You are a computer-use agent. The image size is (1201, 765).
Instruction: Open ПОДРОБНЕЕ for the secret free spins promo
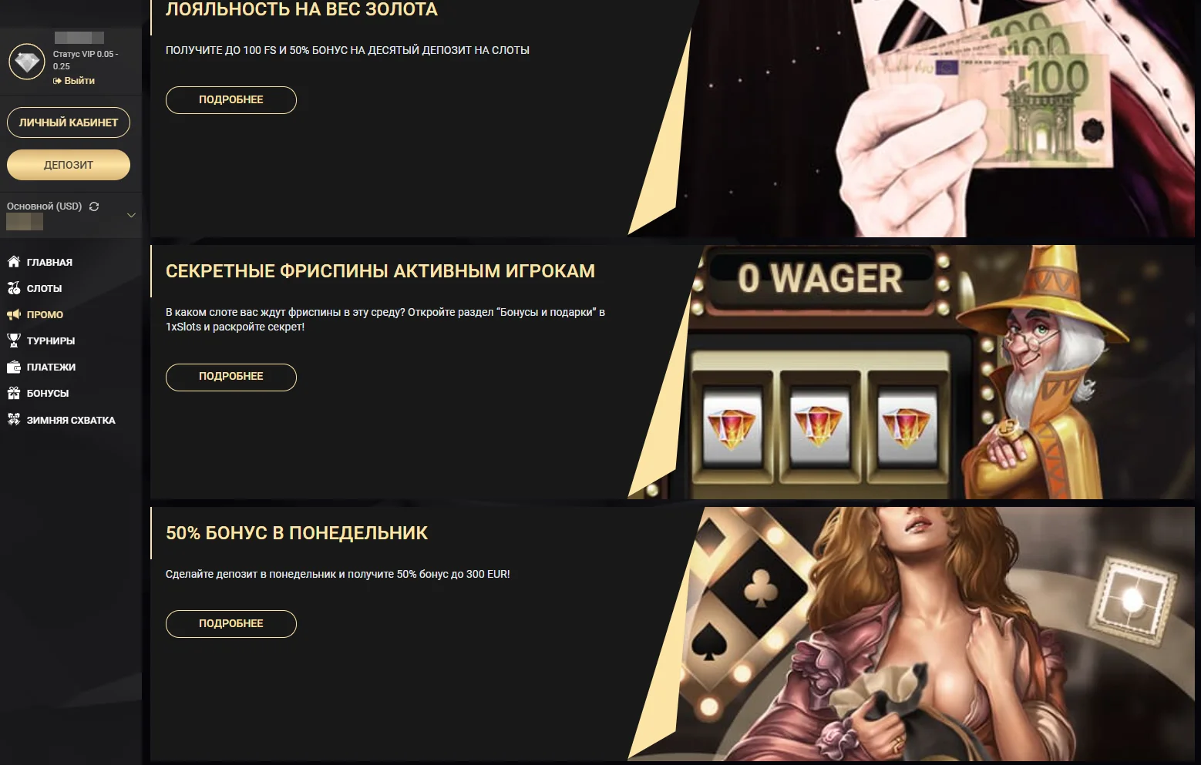tap(231, 377)
